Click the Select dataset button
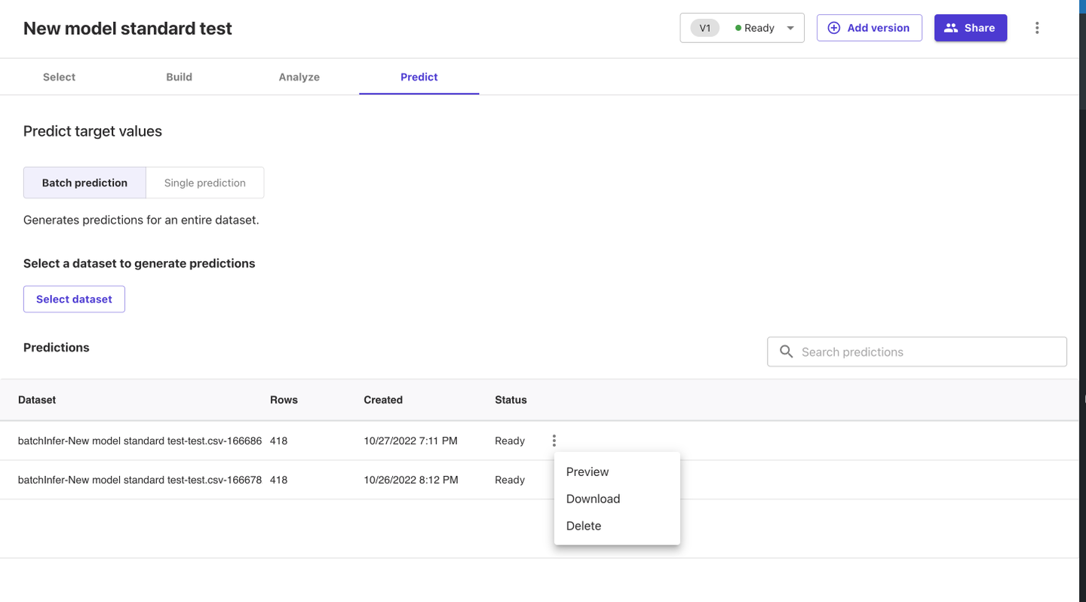The width and height of the screenshot is (1086, 602). click(74, 299)
